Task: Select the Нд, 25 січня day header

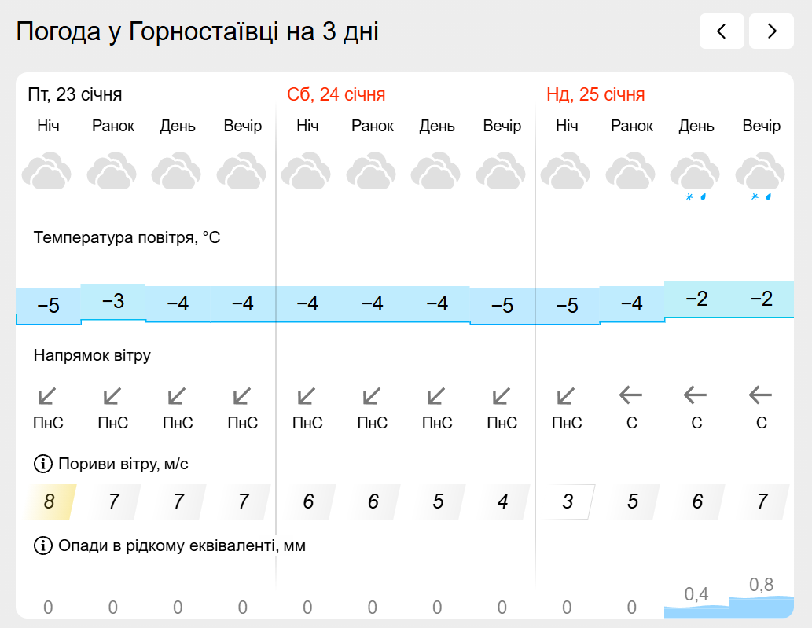Action: click(x=596, y=95)
